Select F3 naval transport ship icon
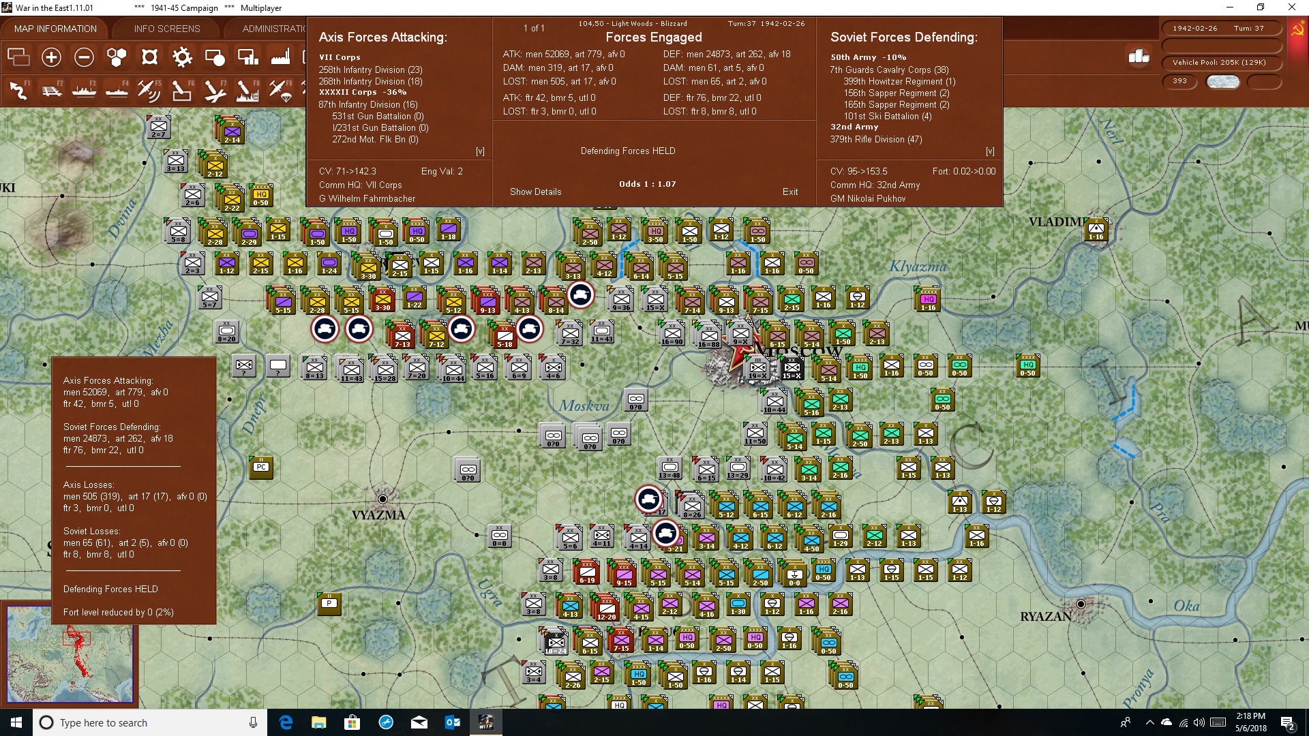1309x736 pixels. point(84,90)
